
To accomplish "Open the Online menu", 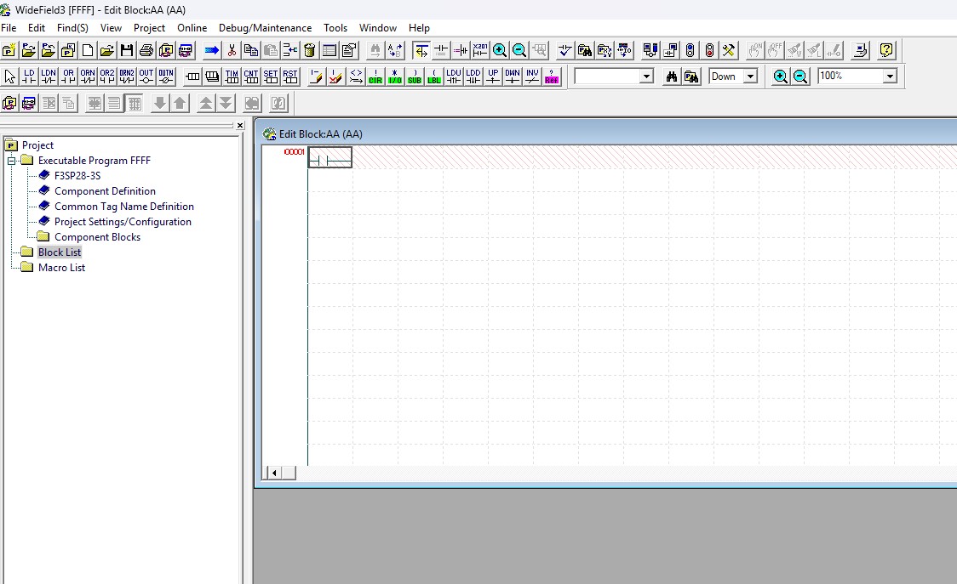I will click(192, 28).
